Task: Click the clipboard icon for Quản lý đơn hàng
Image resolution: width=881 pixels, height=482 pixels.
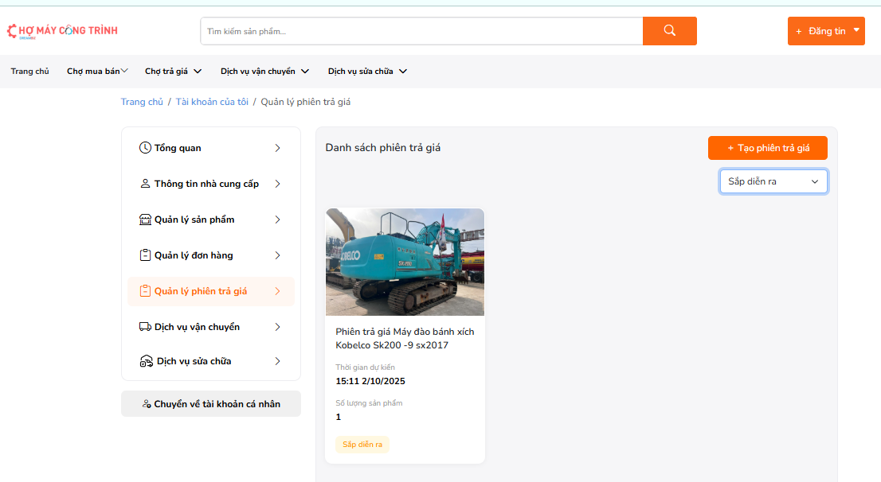Action: coord(145,255)
